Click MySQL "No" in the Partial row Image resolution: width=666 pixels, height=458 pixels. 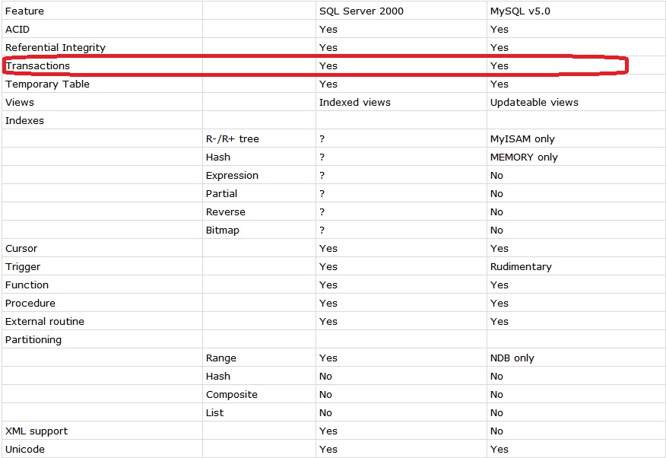496,194
